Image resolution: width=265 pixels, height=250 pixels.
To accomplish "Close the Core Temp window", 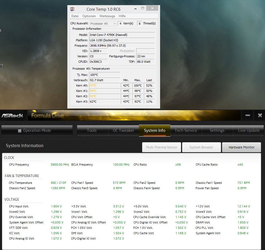I will (152, 8).
